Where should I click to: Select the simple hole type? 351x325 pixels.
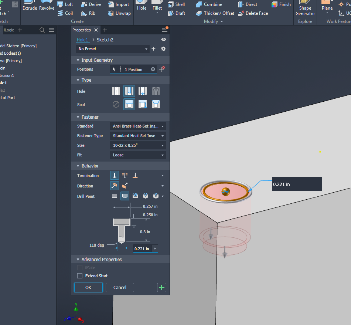coord(116,91)
